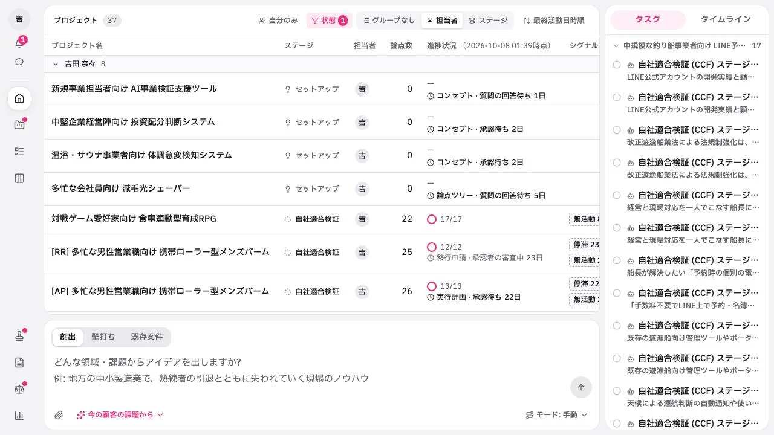Check off the 天候による運航判断 task circle
The image size is (774, 435).
[617, 391]
